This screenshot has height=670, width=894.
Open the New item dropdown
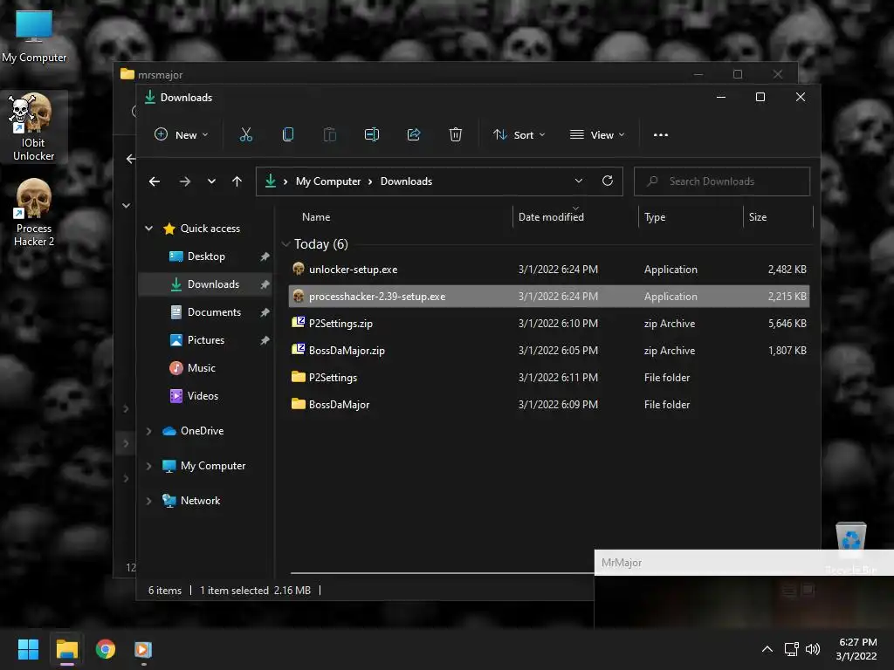pyautogui.click(x=182, y=135)
